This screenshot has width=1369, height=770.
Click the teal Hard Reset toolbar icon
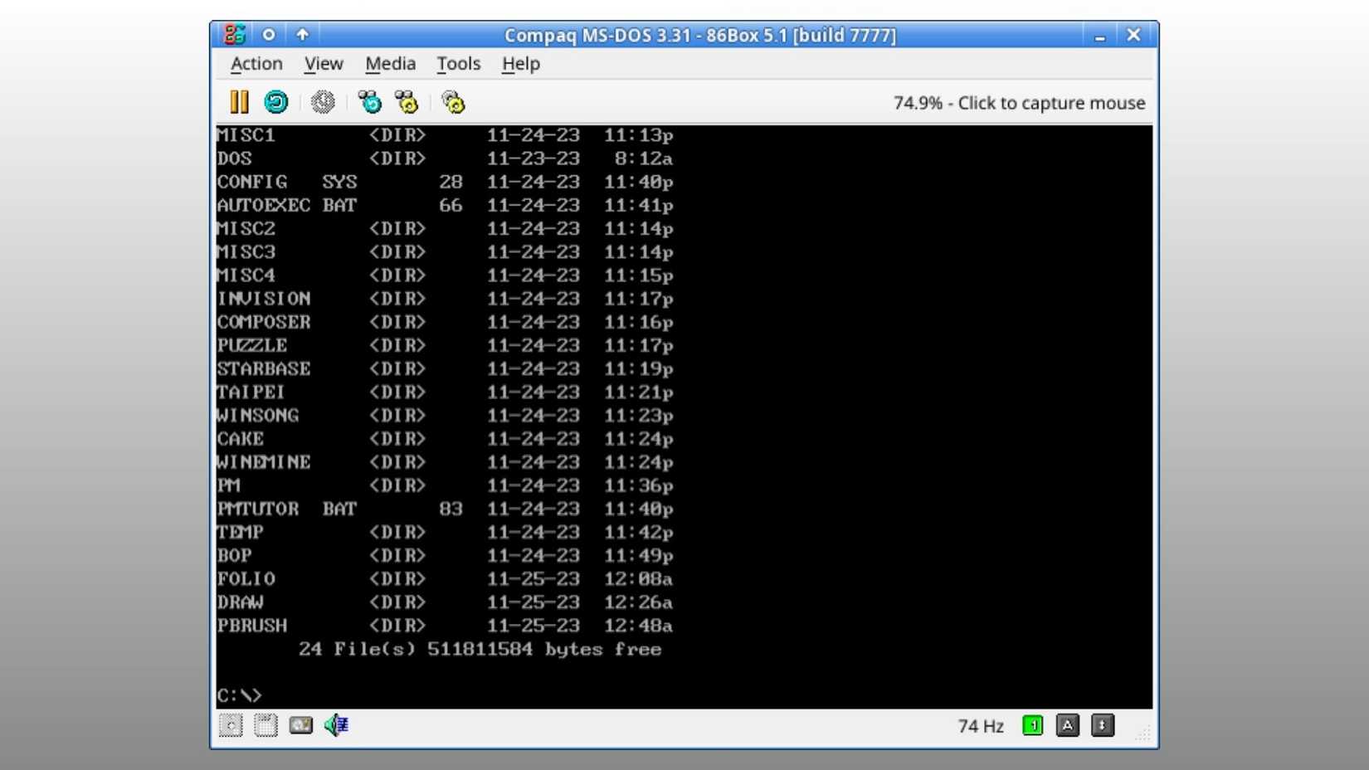[275, 102]
